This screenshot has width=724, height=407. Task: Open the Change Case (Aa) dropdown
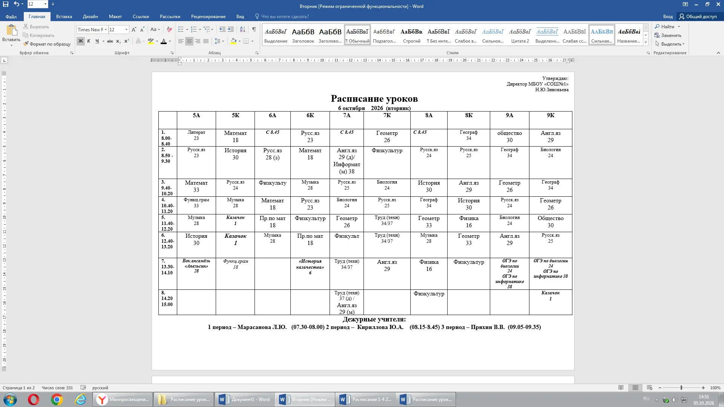155,29
